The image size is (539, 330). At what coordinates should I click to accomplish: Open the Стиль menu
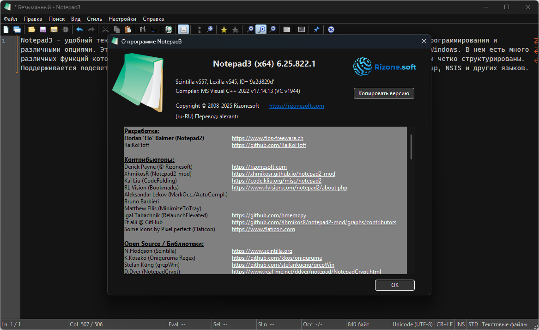coord(94,19)
